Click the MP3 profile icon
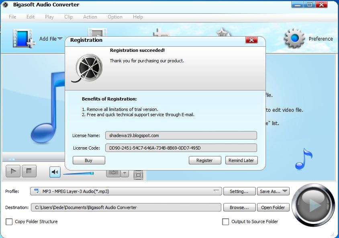This screenshot has height=238, width=339. (x=37, y=191)
